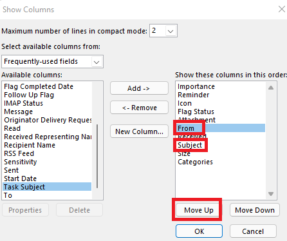
Task: Click the Move Down button
Action: coord(255,210)
